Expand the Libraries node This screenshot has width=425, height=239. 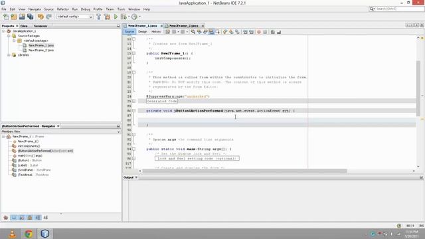pyautogui.click(x=9, y=55)
